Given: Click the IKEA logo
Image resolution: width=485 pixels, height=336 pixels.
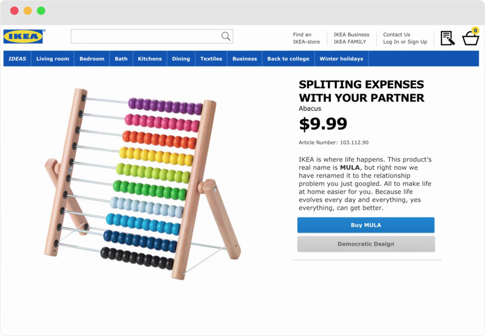Looking at the screenshot, I should click(x=23, y=37).
